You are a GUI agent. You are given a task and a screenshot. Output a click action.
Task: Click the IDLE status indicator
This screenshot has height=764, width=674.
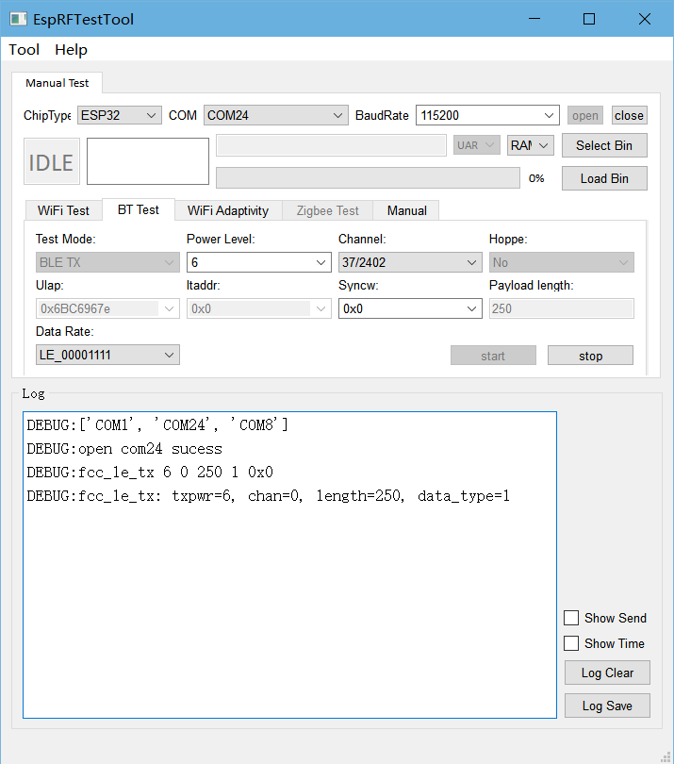pyautogui.click(x=51, y=162)
